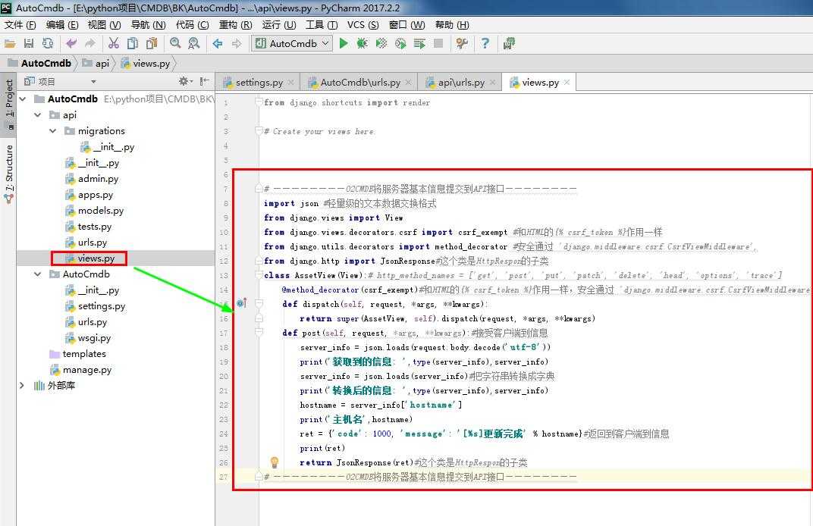The height and width of the screenshot is (526, 813).
Task: Click the navigate Forward arrow icon
Action: (237, 44)
